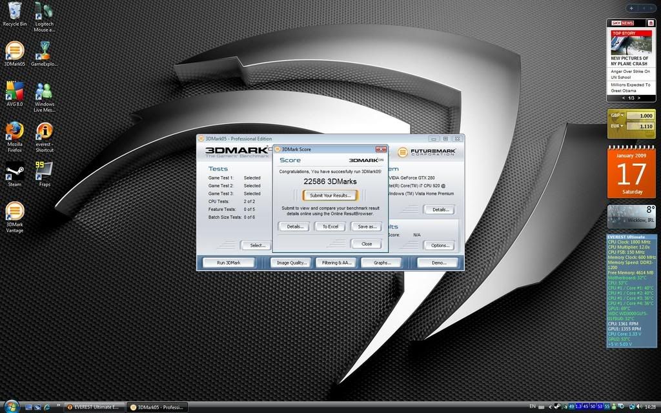The height and width of the screenshot is (413, 661).
Task: Open the weather gadget for Wicklow, IRL
Action: (x=631, y=216)
